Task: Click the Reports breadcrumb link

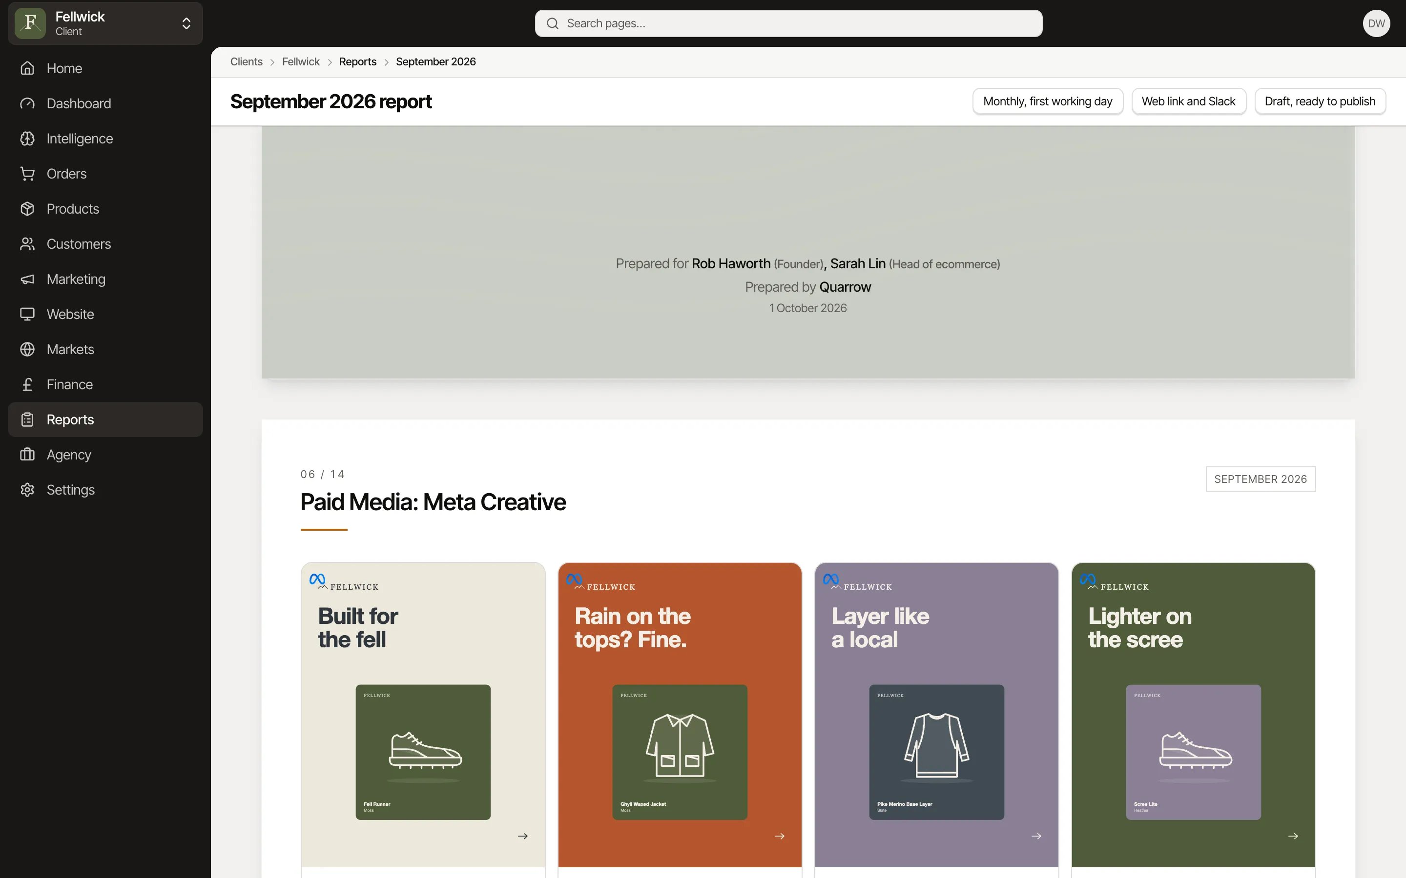Action: click(x=358, y=61)
